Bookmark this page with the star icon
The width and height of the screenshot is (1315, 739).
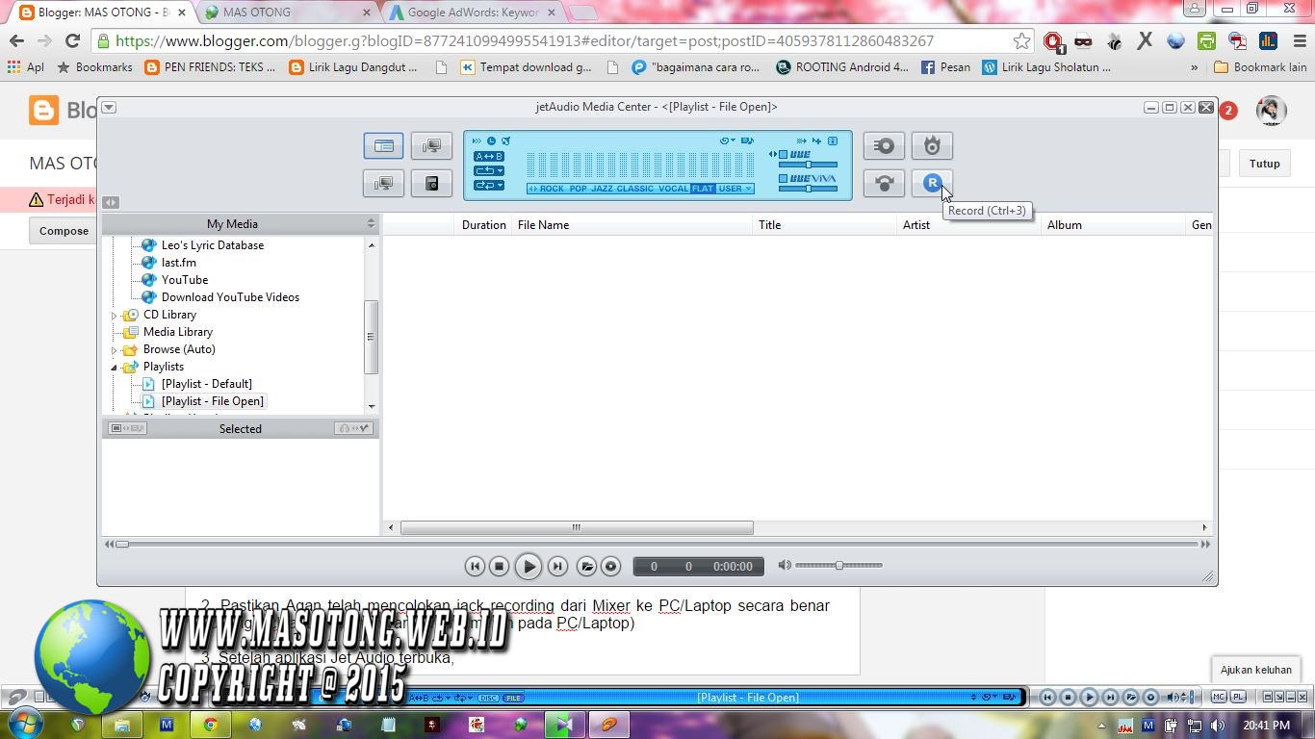1021,41
